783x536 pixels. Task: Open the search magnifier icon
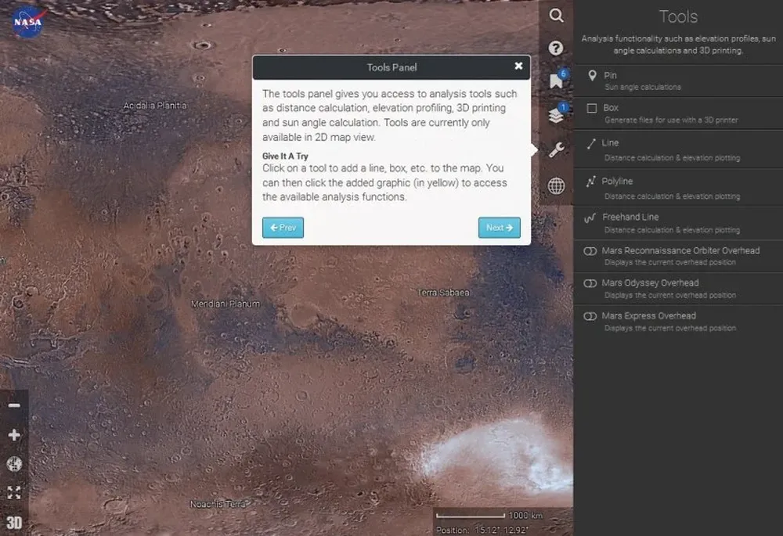click(556, 16)
